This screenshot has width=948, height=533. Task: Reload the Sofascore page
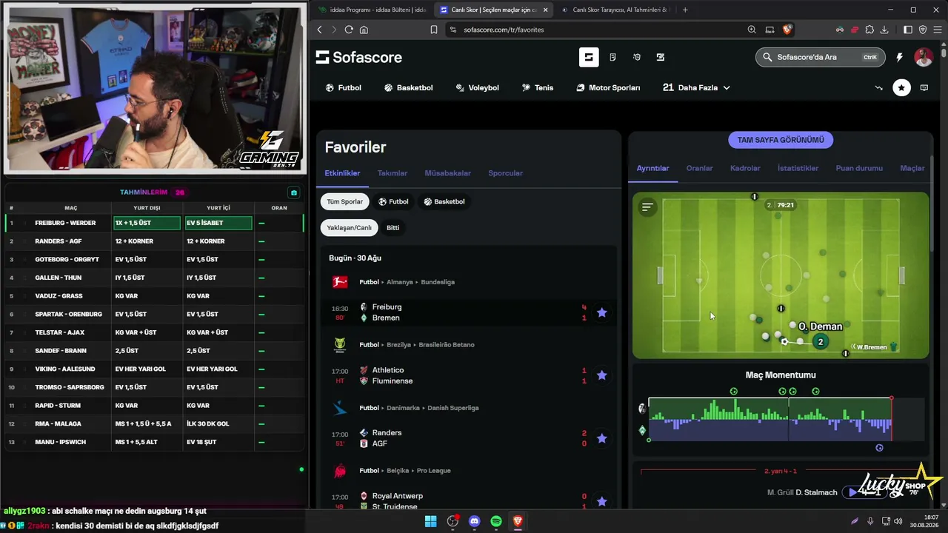pyautogui.click(x=348, y=30)
